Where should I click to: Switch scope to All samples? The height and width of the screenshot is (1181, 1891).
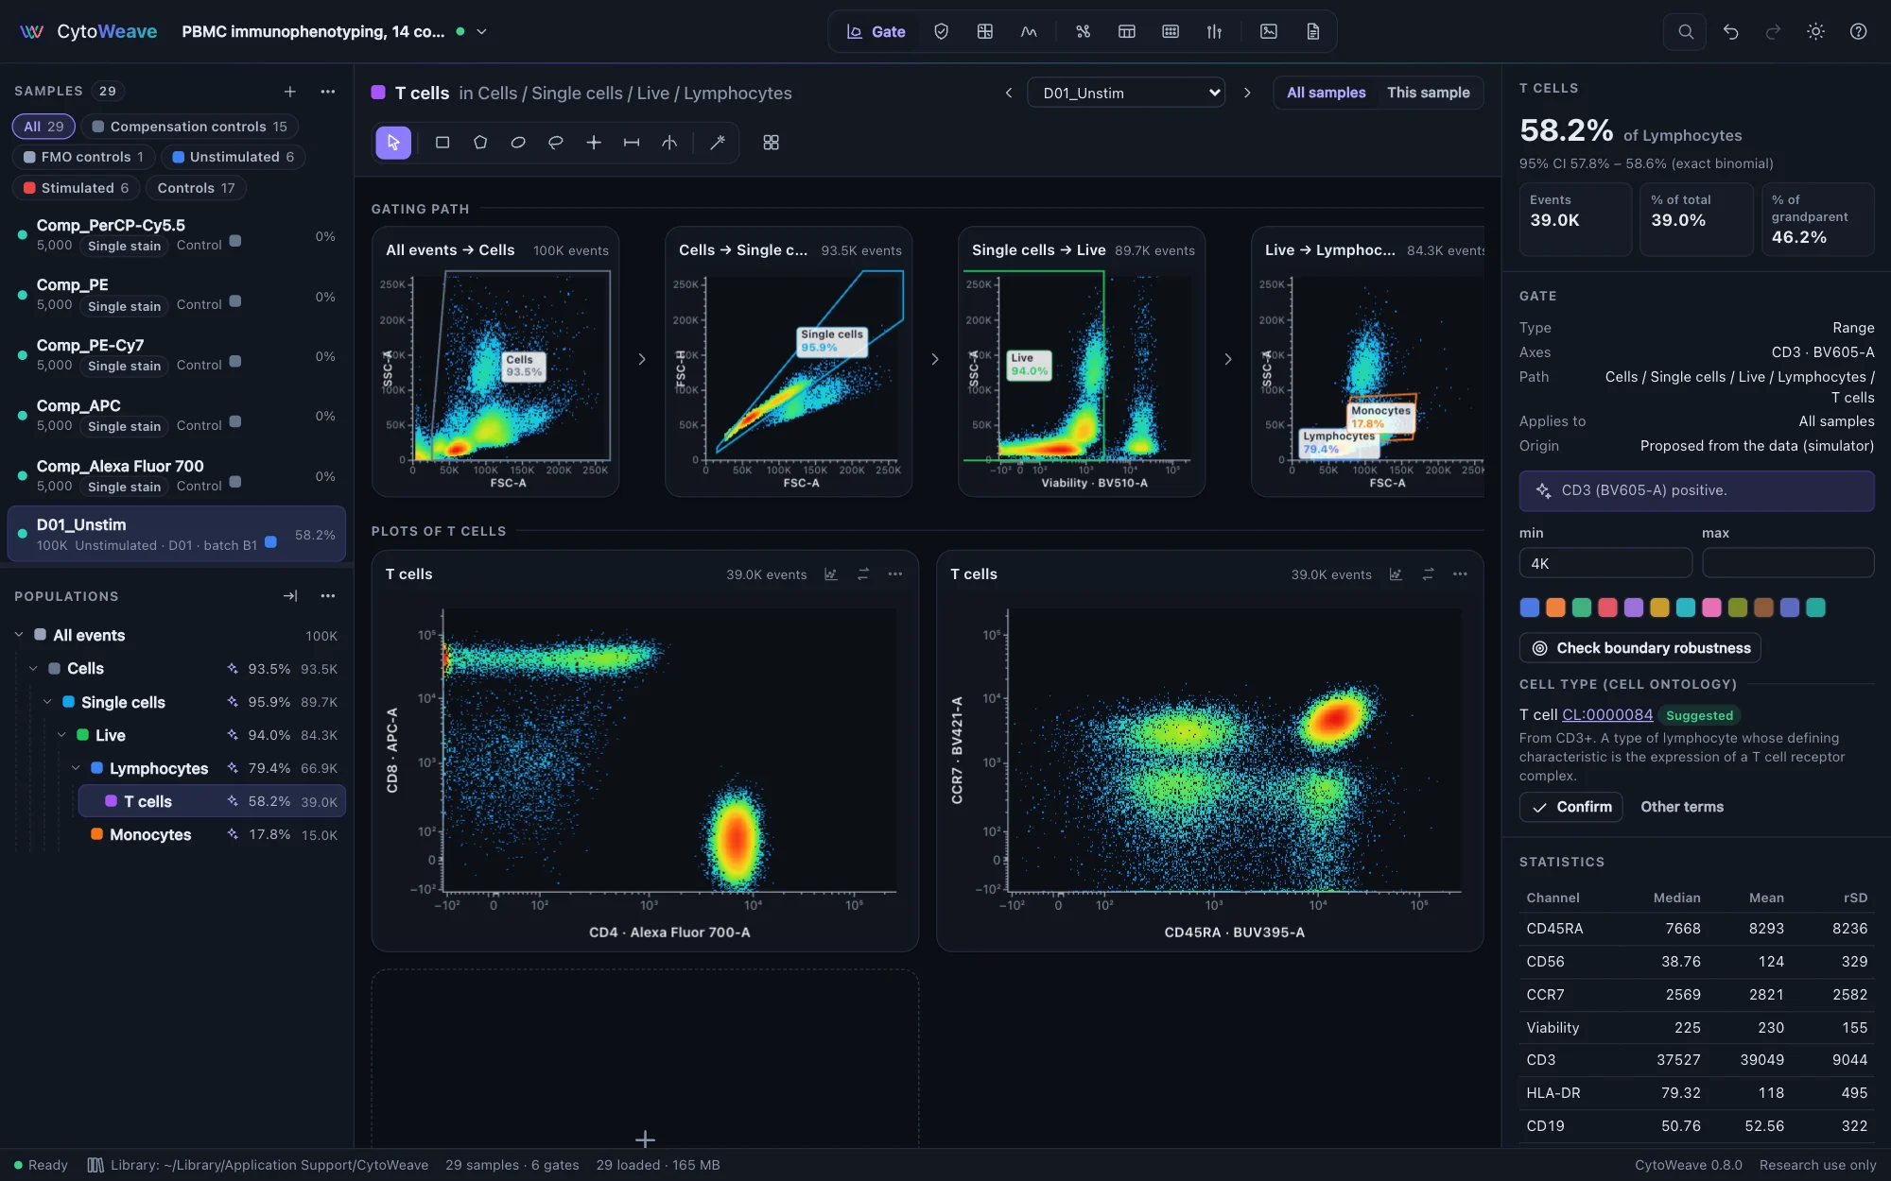coord(1326,93)
